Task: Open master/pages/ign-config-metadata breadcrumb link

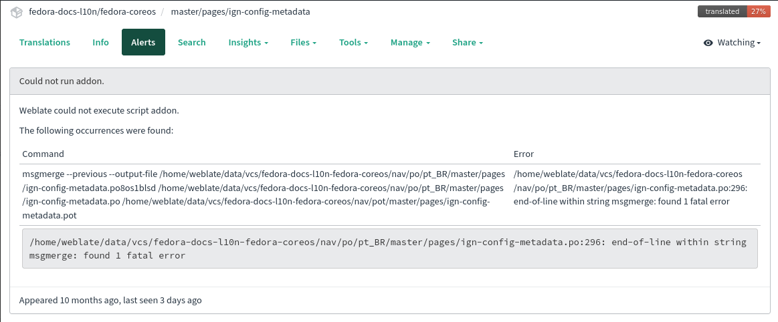Action: pos(241,11)
